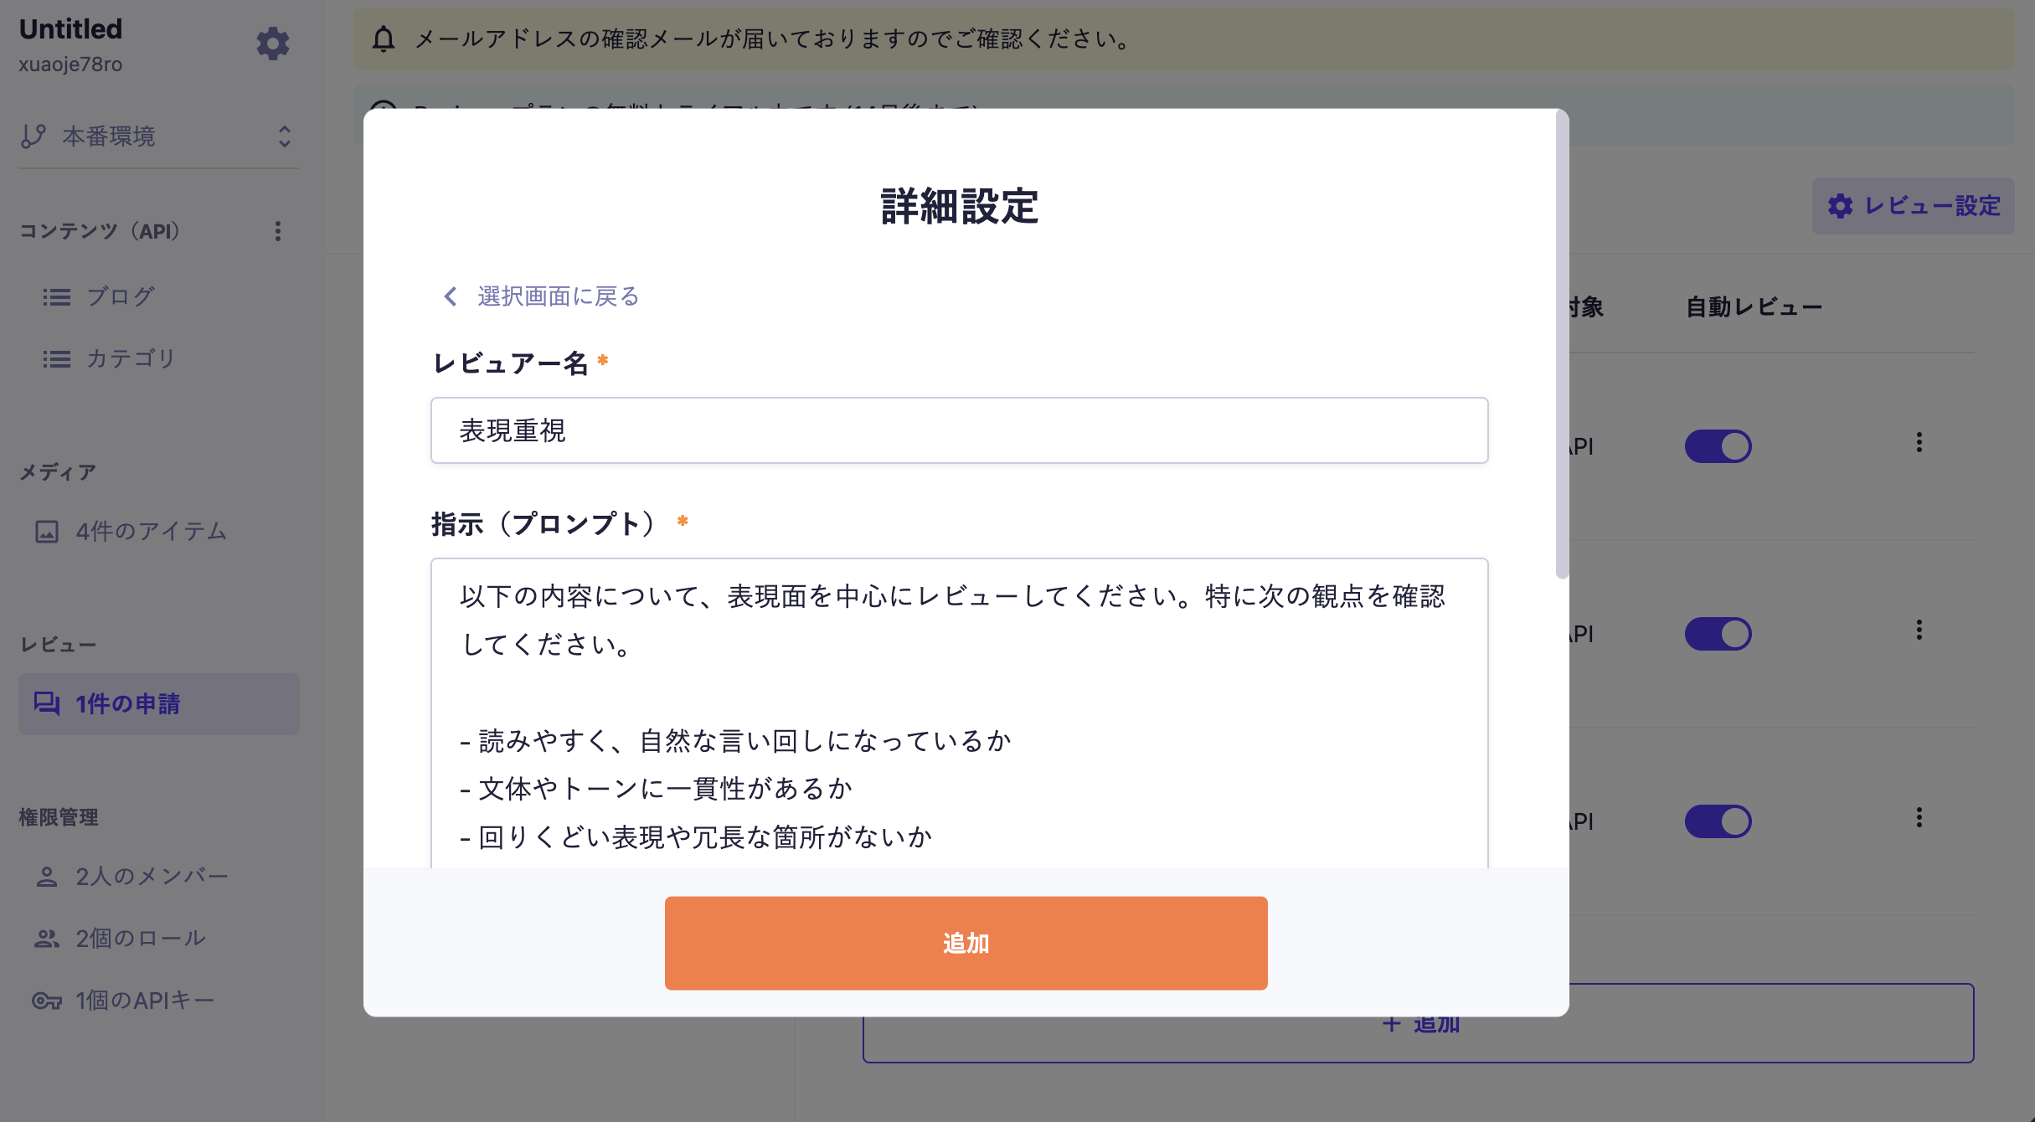Viewport: 2035px width, 1122px height.
Task: Open the third reviewer row's more options
Action: pos(1919,818)
